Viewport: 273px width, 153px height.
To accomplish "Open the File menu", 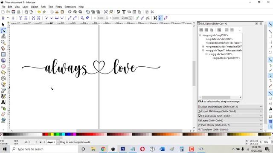I will 3,7.
